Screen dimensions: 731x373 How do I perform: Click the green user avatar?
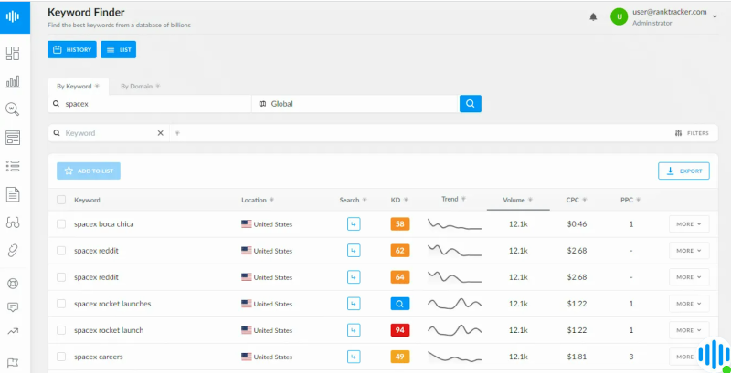click(x=620, y=16)
